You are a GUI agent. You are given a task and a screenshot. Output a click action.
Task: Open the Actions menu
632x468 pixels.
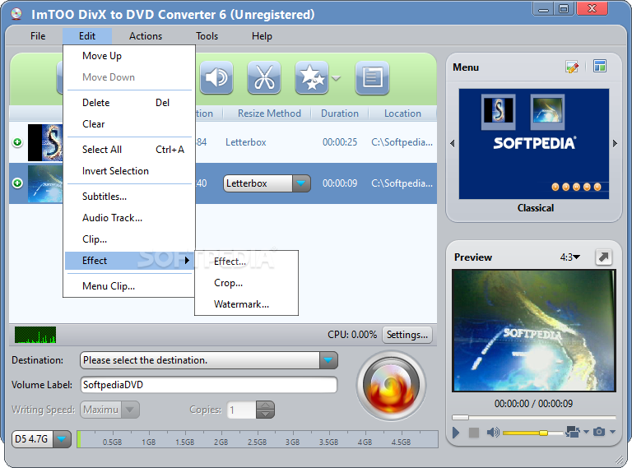click(x=146, y=36)
